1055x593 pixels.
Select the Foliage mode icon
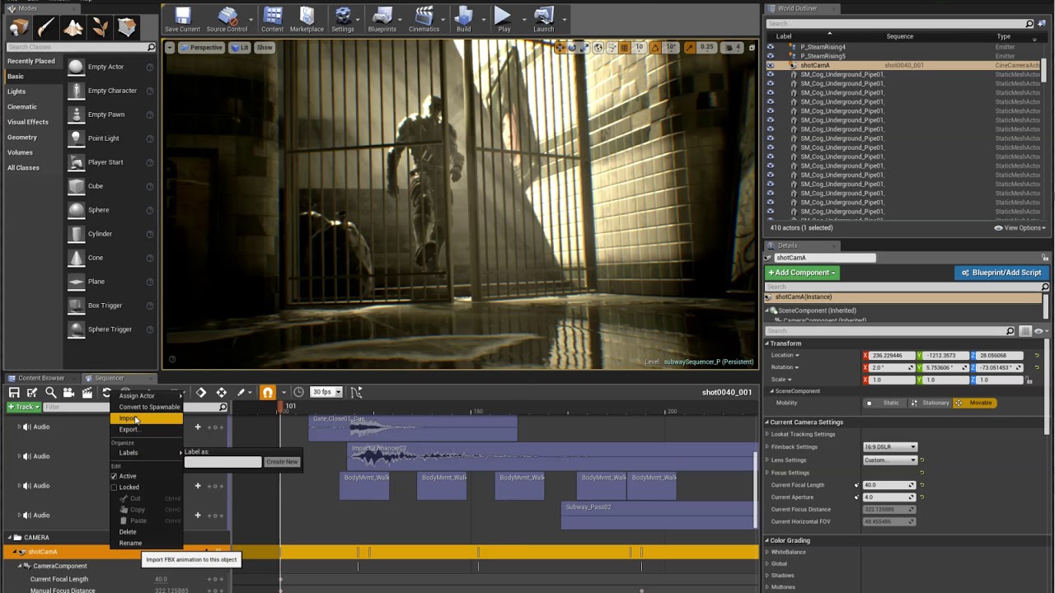tap(100, 27)
